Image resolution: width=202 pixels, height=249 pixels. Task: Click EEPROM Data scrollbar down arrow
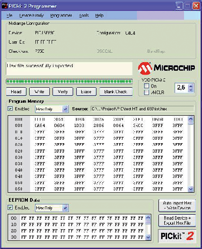148,237
